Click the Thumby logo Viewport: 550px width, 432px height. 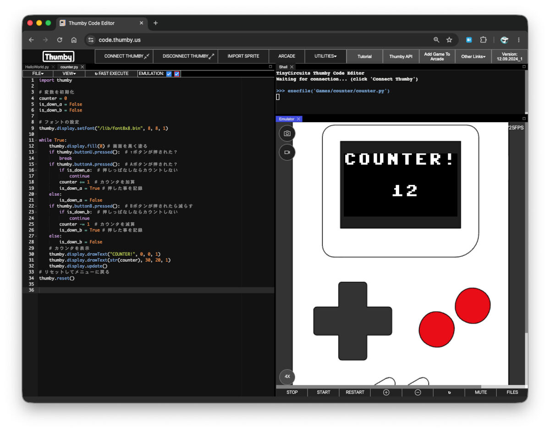(58, 57)
